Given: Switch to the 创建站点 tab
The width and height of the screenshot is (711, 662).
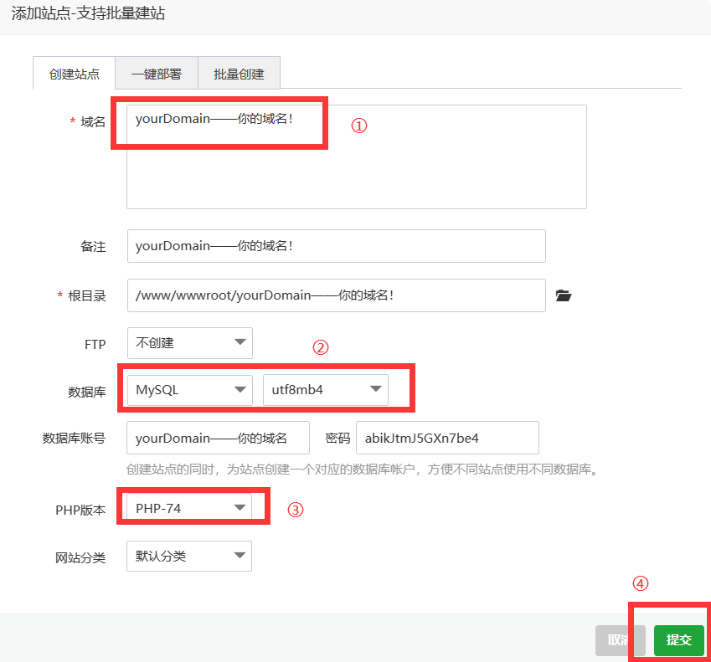Looking at the screenshot, I should tap(75, 74).
